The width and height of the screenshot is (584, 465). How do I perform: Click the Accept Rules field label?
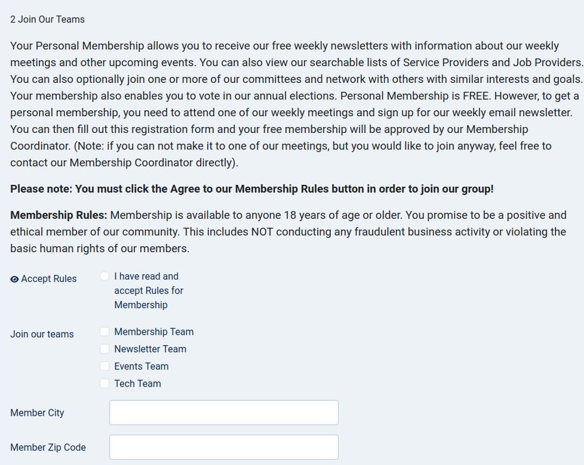(49, 279)
